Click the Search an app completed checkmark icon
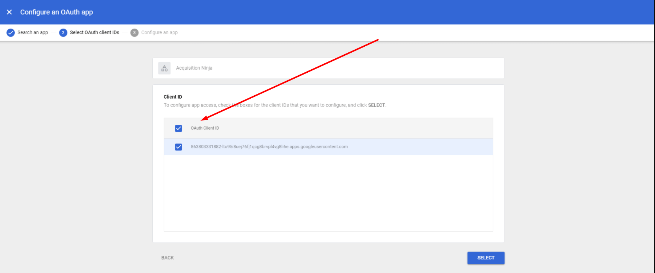The width and height of the screenshot is (655, 273). pos(11,33)
